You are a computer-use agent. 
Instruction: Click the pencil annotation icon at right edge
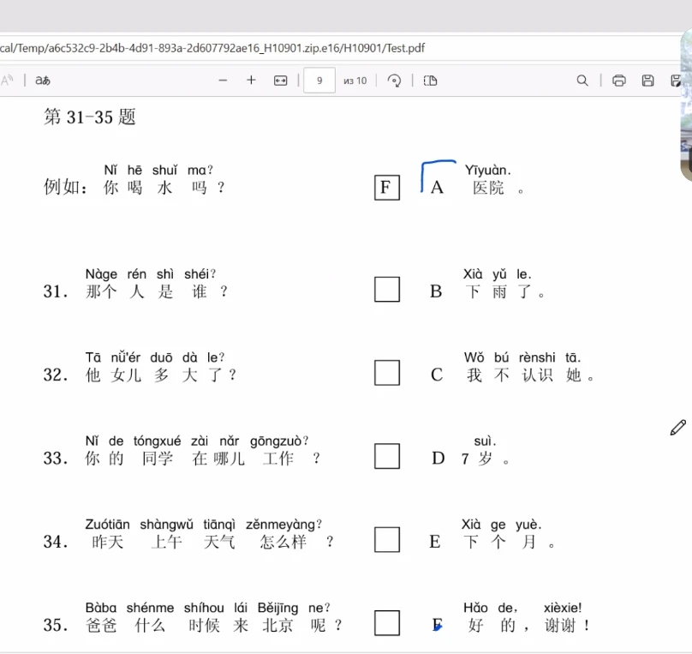[x=678, y=428]
